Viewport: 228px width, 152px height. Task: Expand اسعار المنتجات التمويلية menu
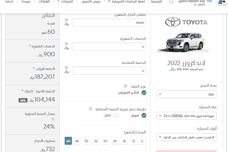pos(126,2)
